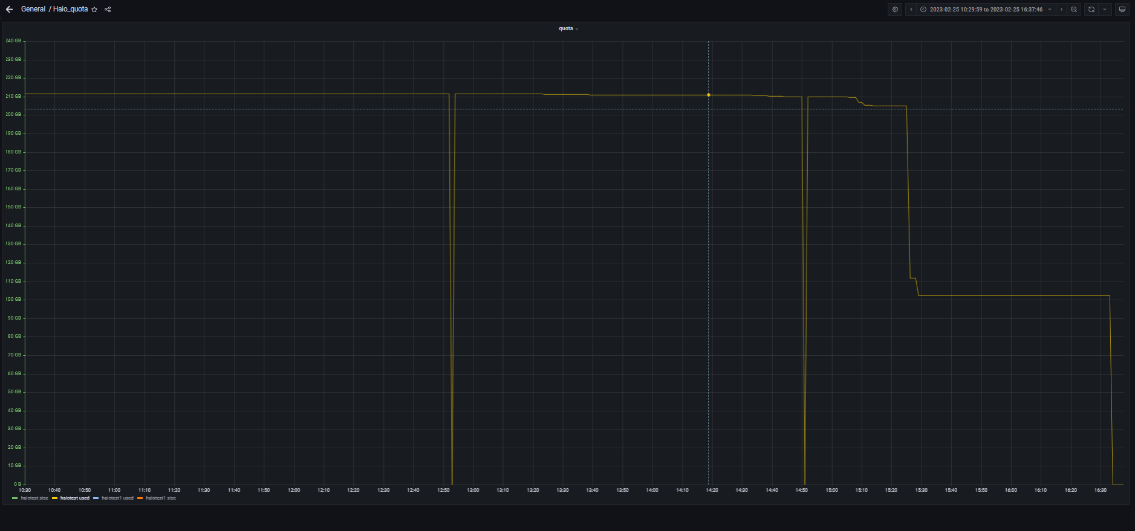The image size is (1135, 531).
Task: Open the quota panel title menu
Action: [567, 28]
